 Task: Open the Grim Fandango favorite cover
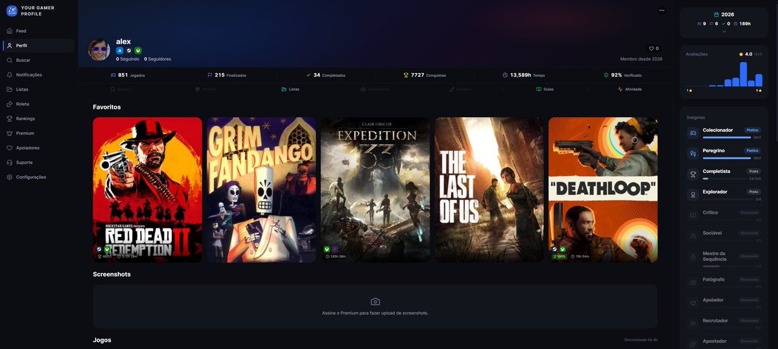coord(261,190)
